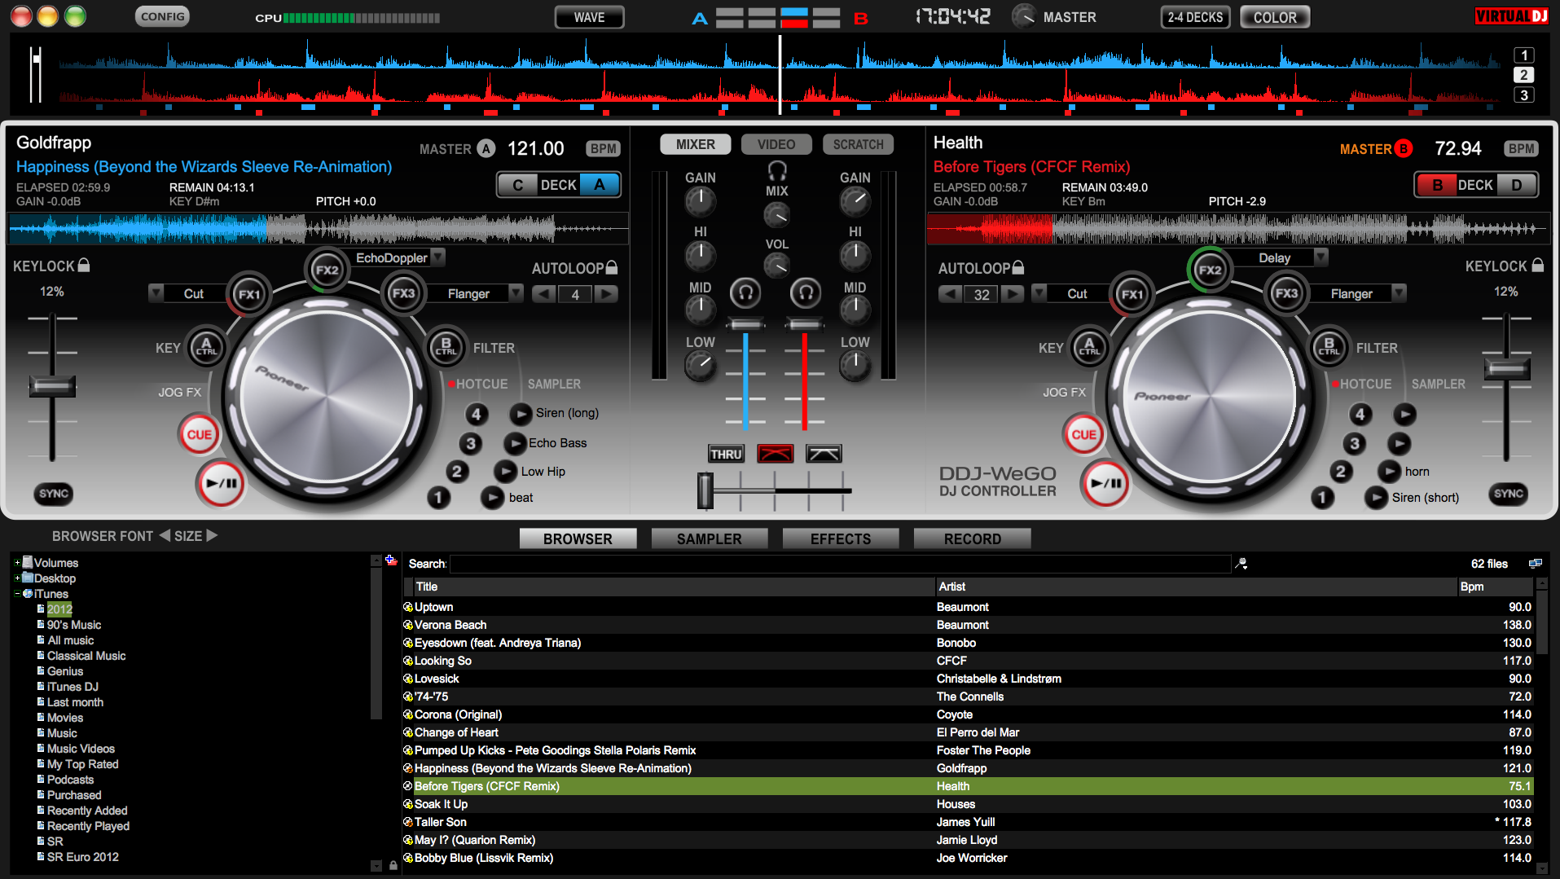Toggle KEYLOCK on the left deck
Viewport: 1560px width, 879px height.
tap(86, 266)
